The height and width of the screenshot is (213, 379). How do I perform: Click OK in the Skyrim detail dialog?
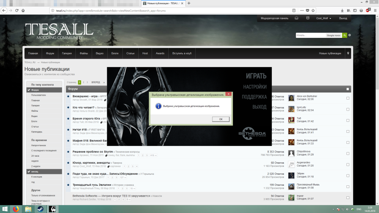(x=221, y=119)
